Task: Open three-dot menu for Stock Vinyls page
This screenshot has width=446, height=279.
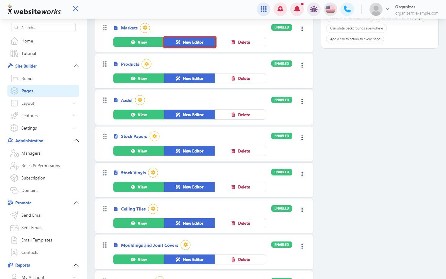Action: 302,174
